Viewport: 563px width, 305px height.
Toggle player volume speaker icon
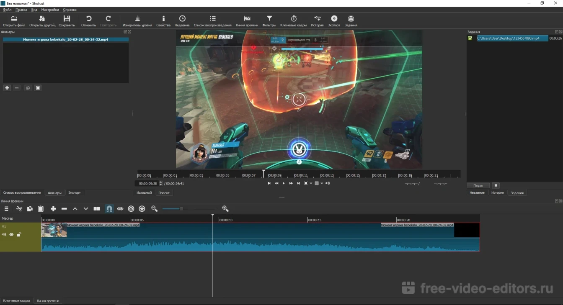pyautogui.click(x=328, y=183)
